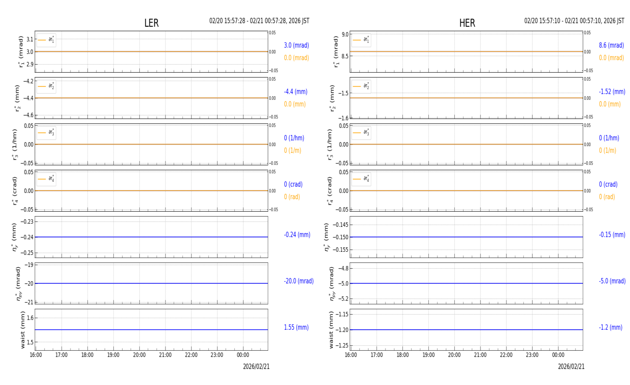
Task: Click the LER panel title
Action: (x=151, y=23)
